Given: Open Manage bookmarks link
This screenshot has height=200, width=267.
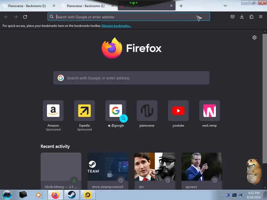Looking at the screenshot, I should click(117, 26).
